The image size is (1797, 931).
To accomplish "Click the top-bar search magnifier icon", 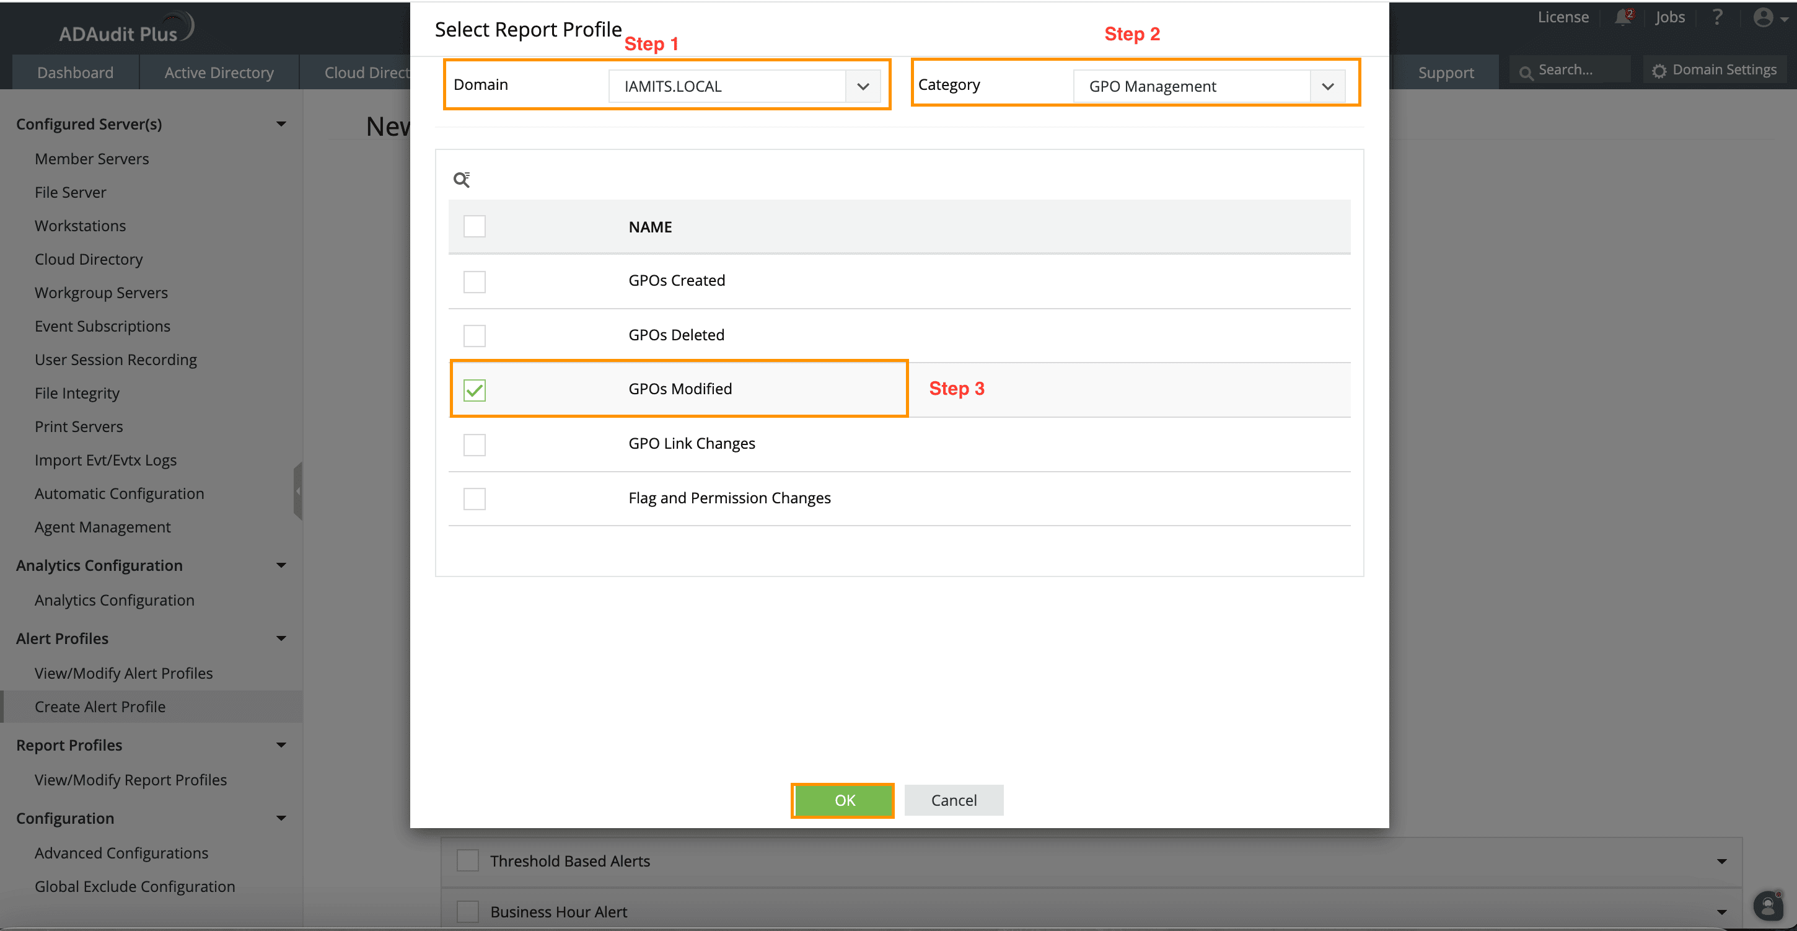I will (x=1526, y=72).
